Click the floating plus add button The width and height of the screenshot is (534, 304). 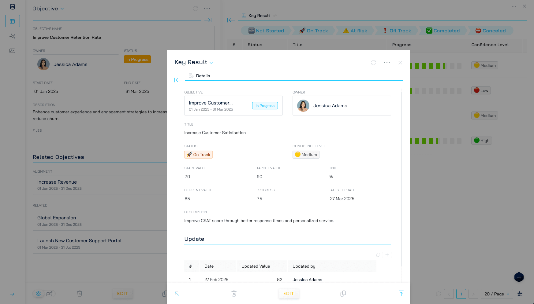coord(519,277)
